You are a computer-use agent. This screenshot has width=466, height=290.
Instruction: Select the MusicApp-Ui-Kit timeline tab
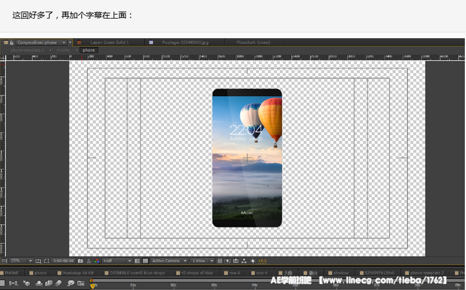click(x=78, y=272)
